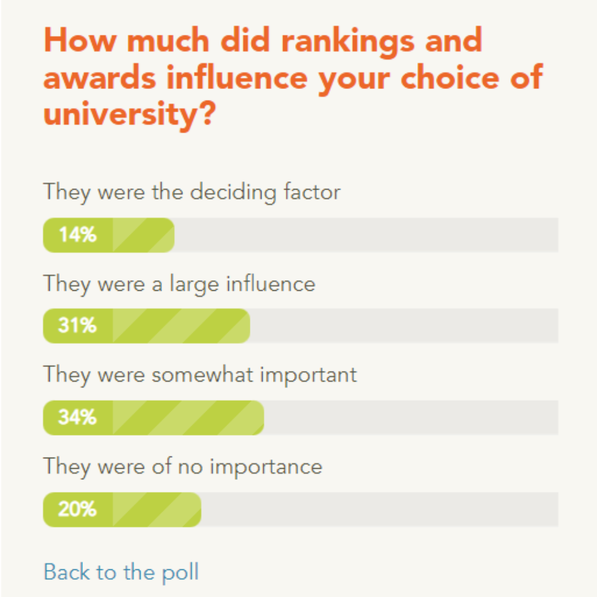
Task: Click grey empty track of deciding factor bar
Action: [x=365, y=235]
